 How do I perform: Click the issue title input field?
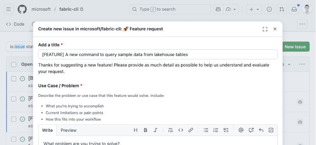[x=158, y=54]
